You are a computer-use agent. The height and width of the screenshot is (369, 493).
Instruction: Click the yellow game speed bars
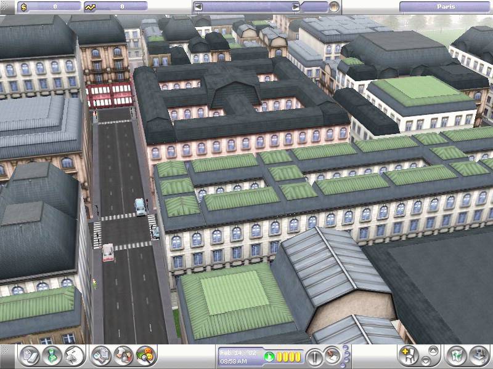289,357
